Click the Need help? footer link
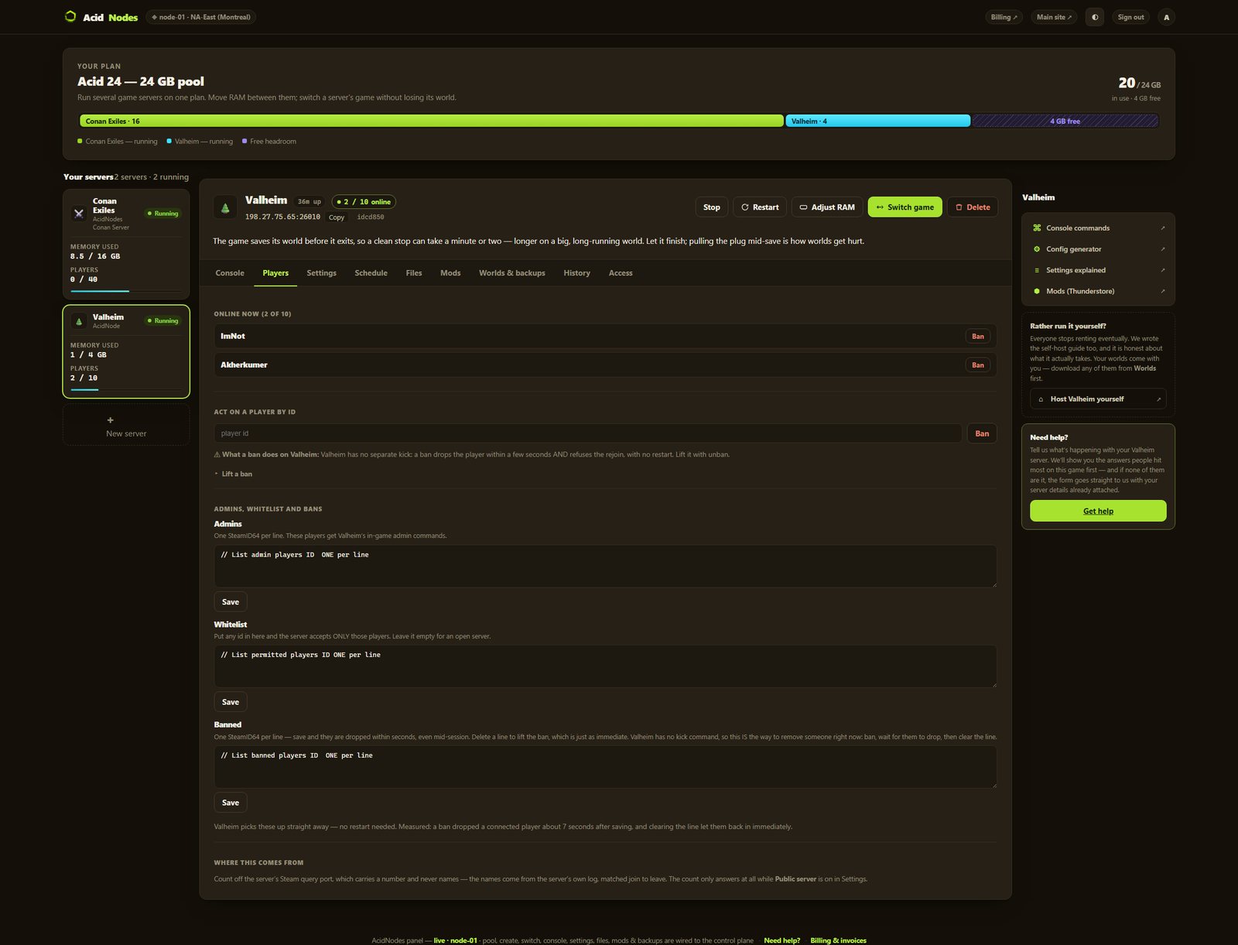This screenshot has width=1238, height=945. point(782,940)
